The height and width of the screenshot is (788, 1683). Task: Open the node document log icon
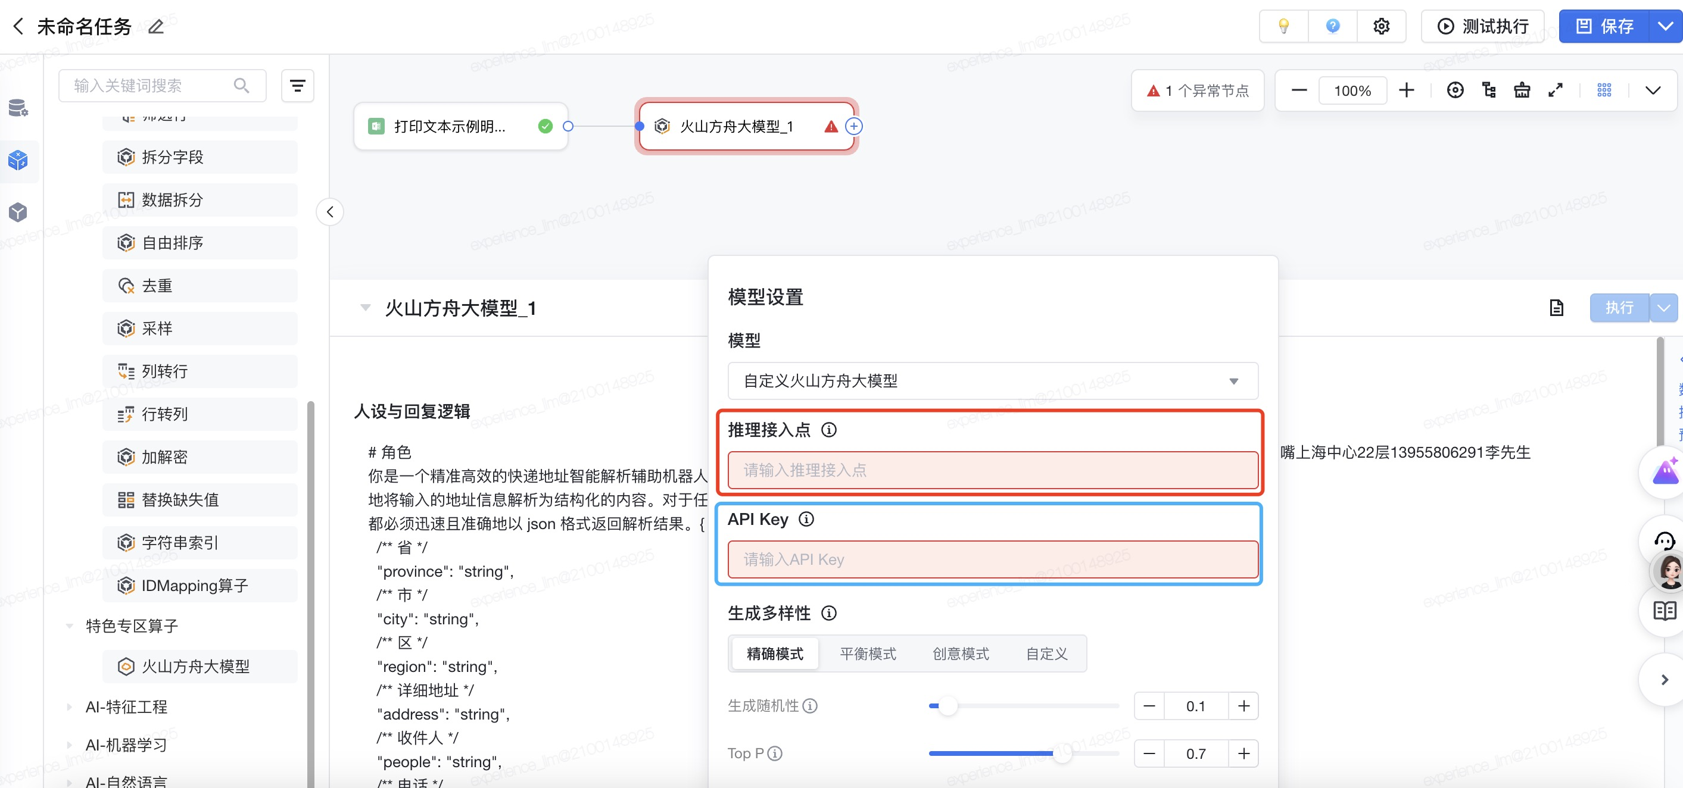point(1556,308)
